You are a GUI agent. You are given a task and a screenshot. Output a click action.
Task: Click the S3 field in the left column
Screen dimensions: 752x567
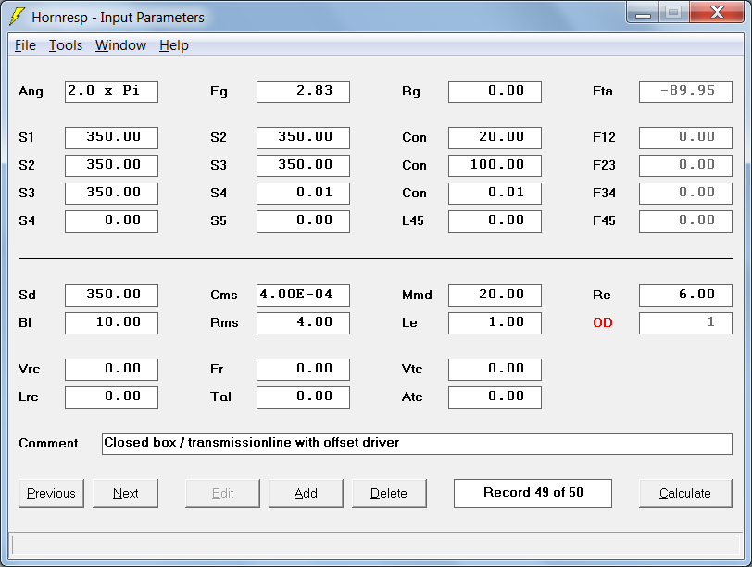click(111, 194)
